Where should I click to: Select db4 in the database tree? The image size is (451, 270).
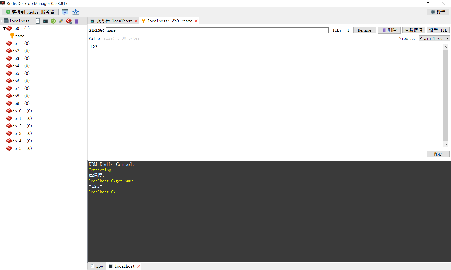[16, 66]
